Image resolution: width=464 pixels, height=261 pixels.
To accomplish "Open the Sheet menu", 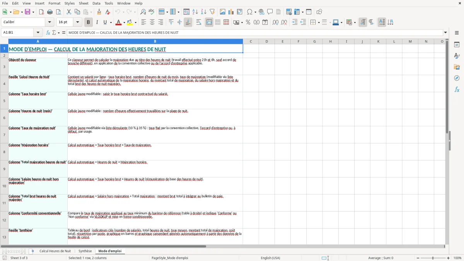I will click(x=84, y=3).
